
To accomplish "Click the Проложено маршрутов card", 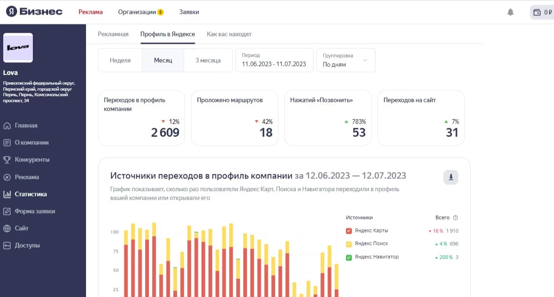I will click(234, 118).
